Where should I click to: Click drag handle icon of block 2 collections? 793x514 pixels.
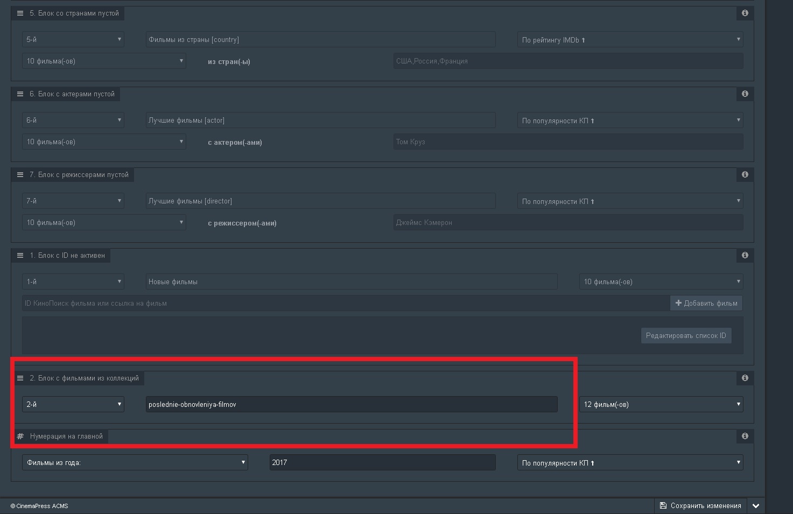[20, 378]
